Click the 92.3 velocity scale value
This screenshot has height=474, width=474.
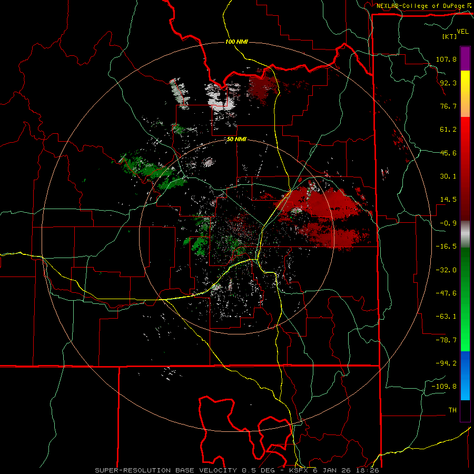tap(448, 83)
